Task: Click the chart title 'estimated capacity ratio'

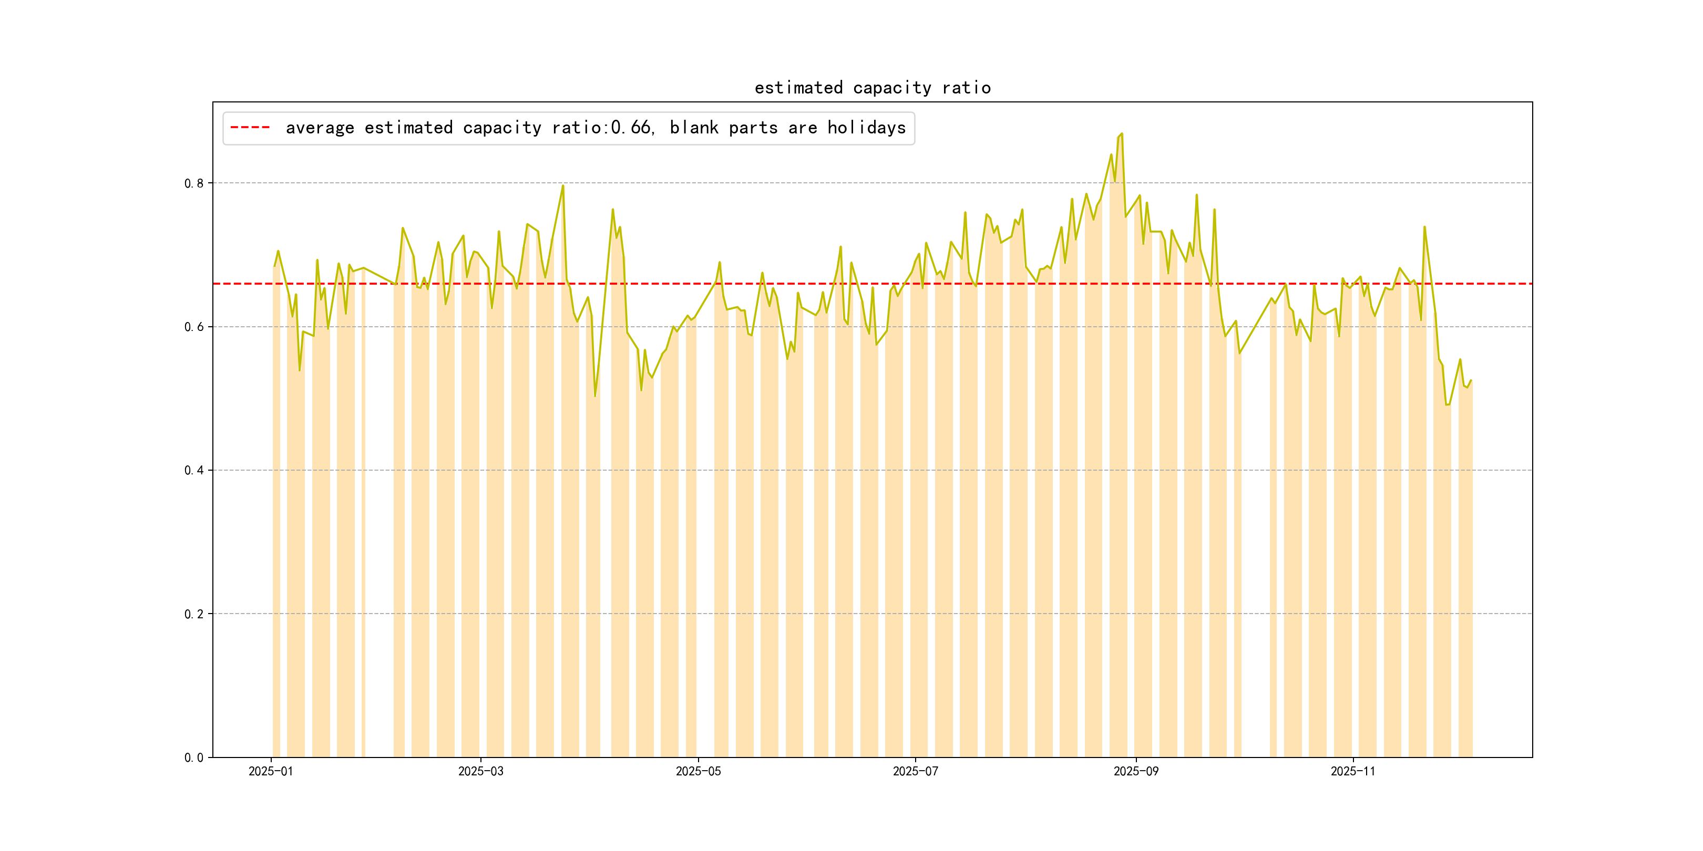Action: point(872,88)
